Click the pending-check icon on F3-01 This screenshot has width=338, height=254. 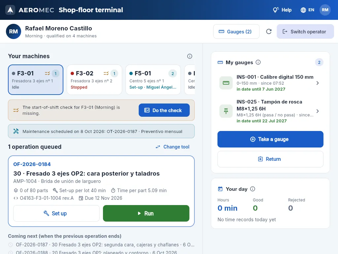click(47, 73)
